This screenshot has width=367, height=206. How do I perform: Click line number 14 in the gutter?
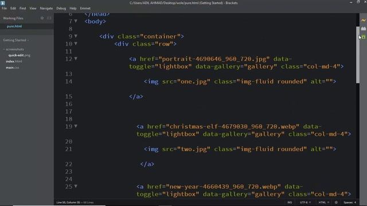coord(69,81)
